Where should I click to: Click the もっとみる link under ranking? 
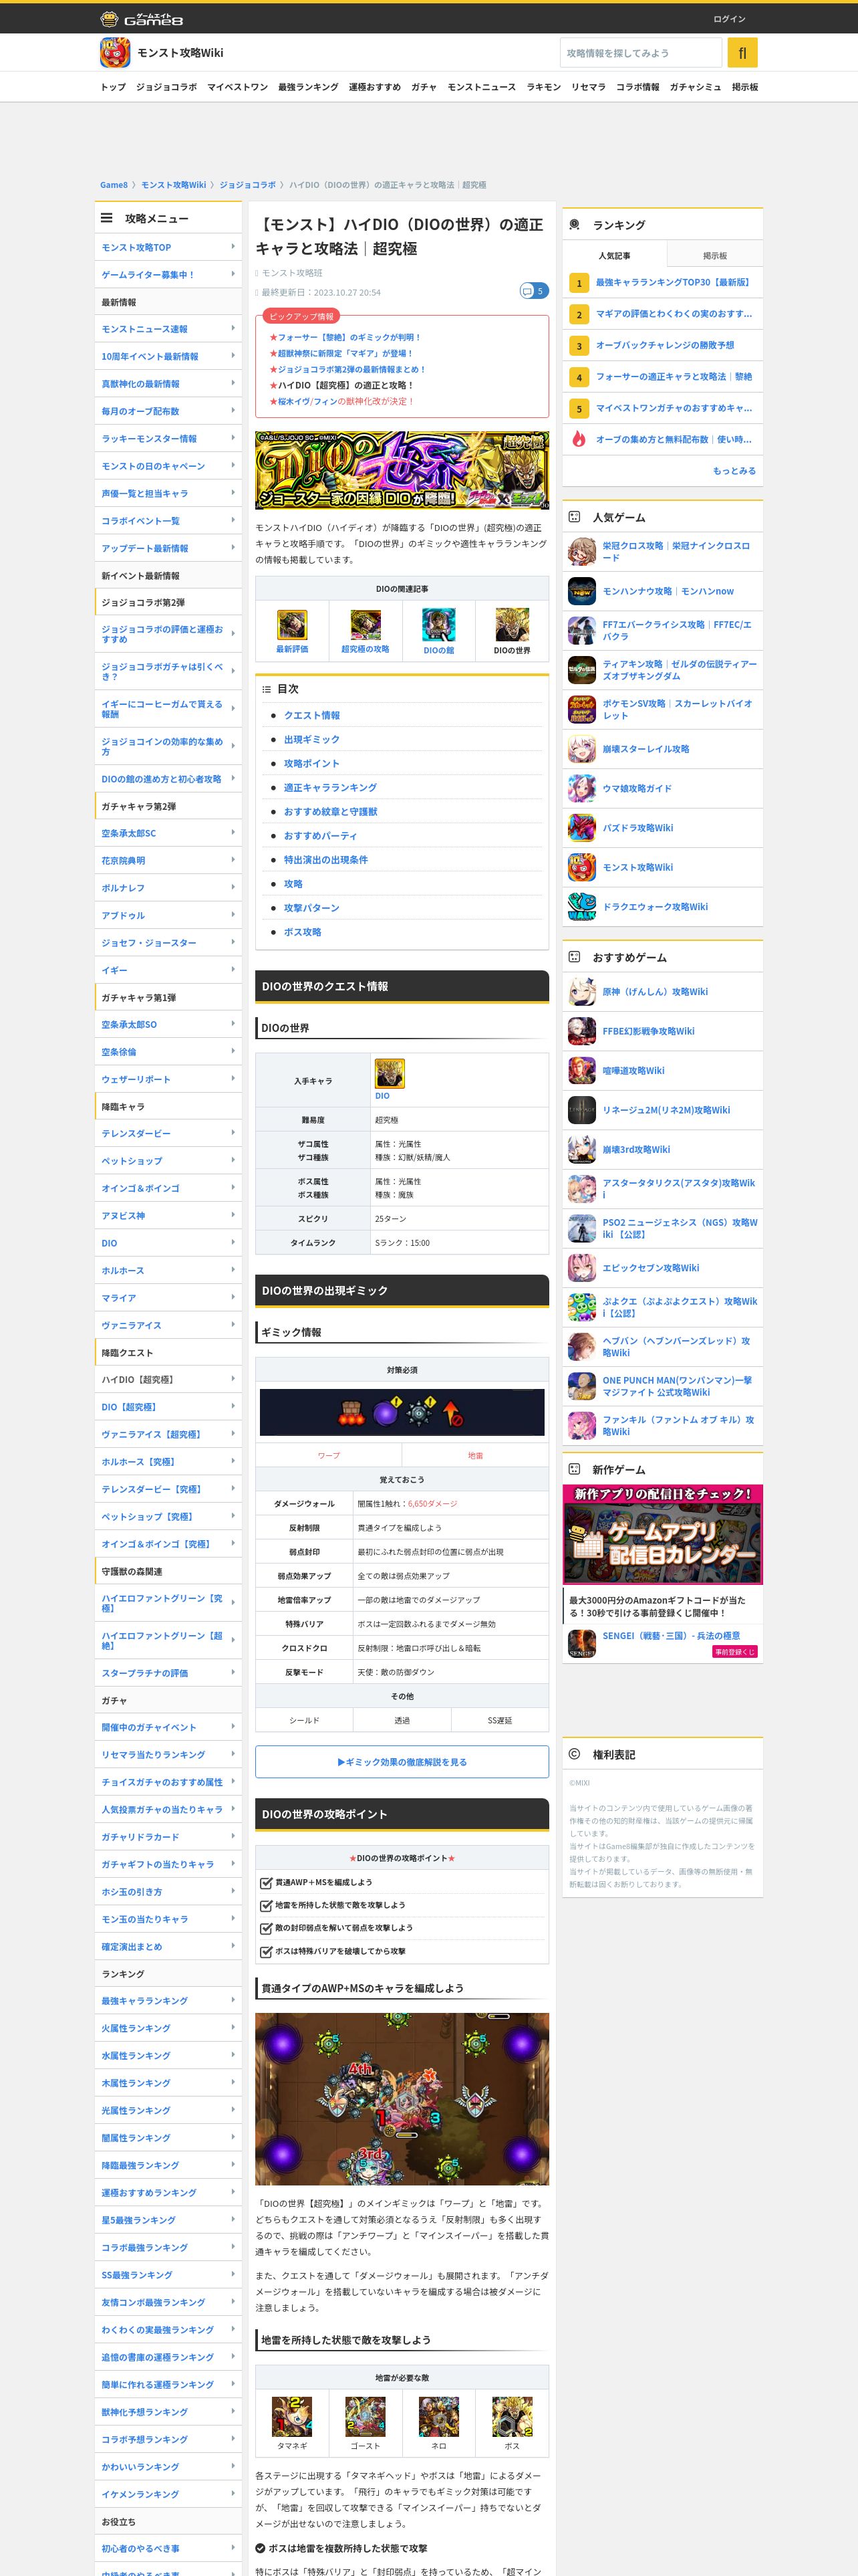(734, 471)
